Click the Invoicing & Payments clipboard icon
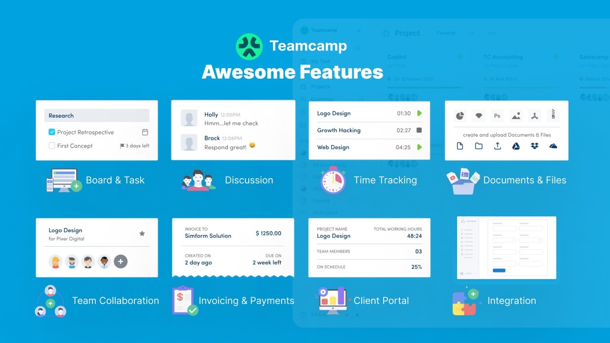Image resolution: width=610 pixels, height=343 pixels. pos(184,301)
